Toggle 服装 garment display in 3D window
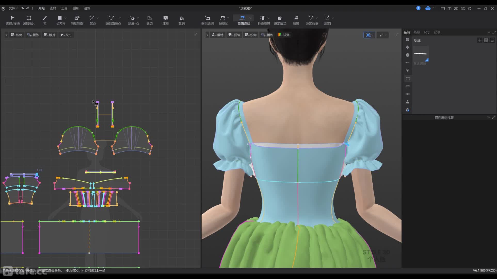The image size is (497, 279). click(234, 35)
